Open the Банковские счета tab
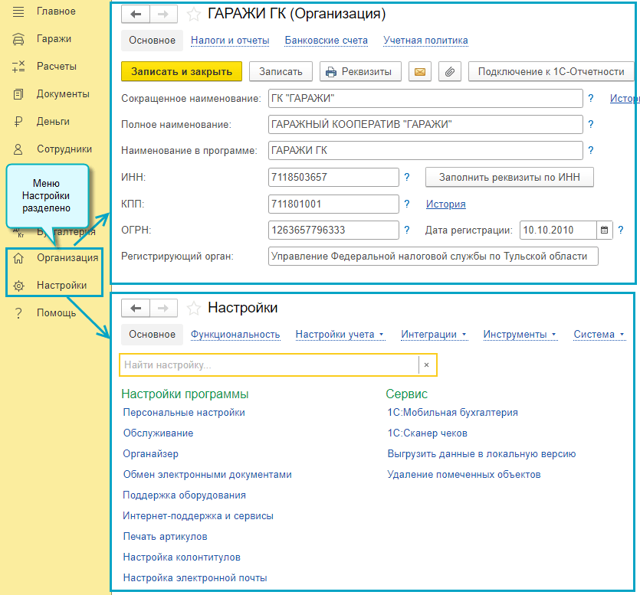The width and height of the screenshot is (640, 595). [326, 41]
